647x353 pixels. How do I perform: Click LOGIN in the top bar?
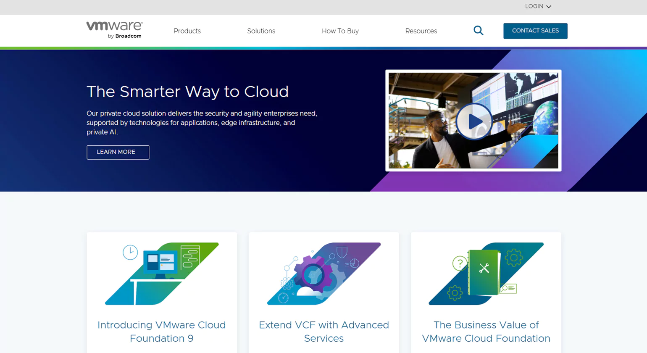[534, 6]
